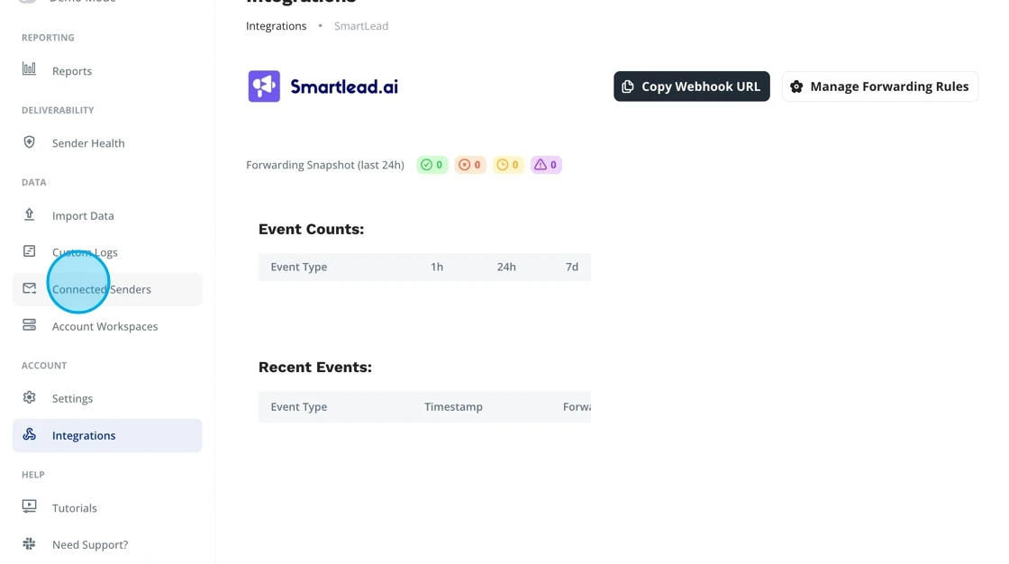Open Manage Forwarding Rules

(x=879, y=86)
